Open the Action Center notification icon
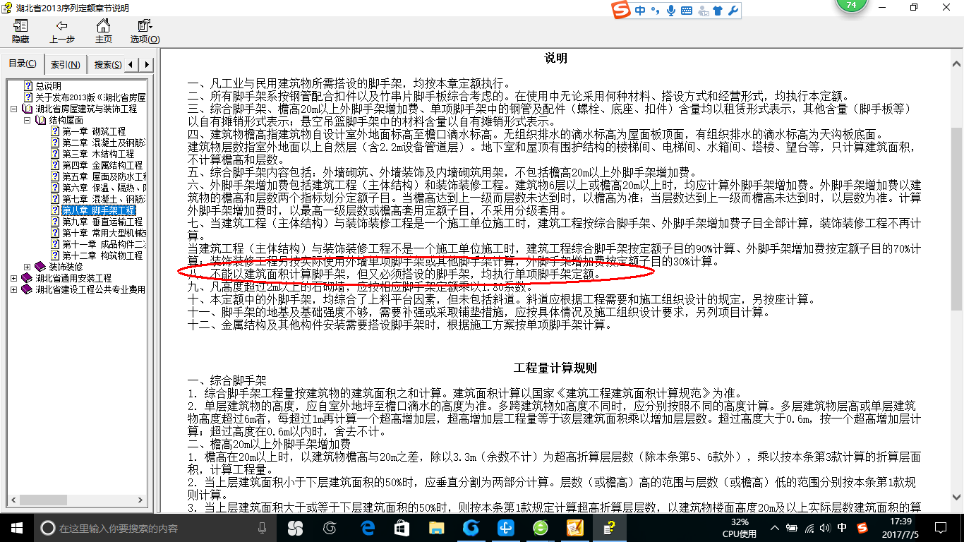964x542 pixels. pos(939,527)
